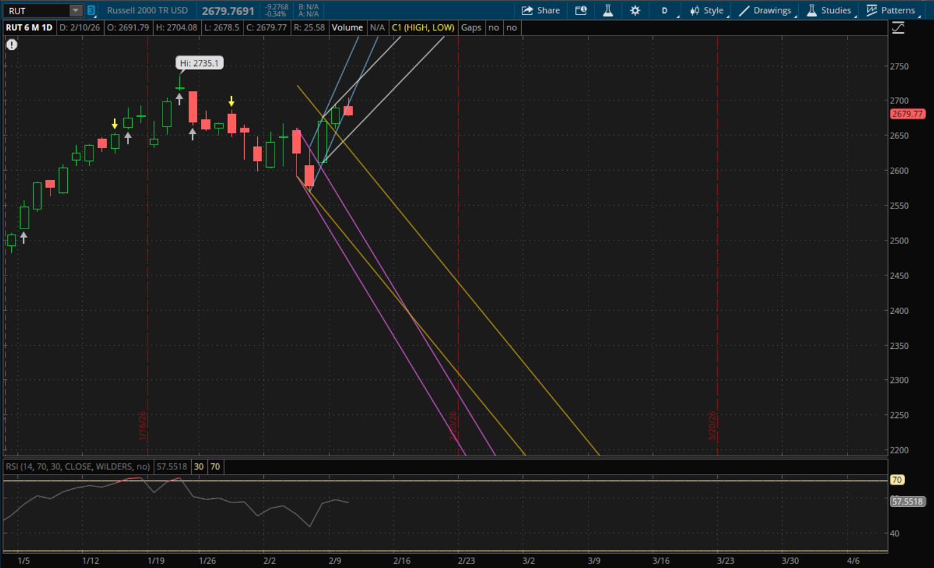Open the chart alerts window icon

[x=580, y=11]
